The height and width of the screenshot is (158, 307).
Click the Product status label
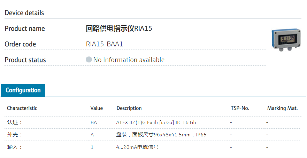coord(25,60)
